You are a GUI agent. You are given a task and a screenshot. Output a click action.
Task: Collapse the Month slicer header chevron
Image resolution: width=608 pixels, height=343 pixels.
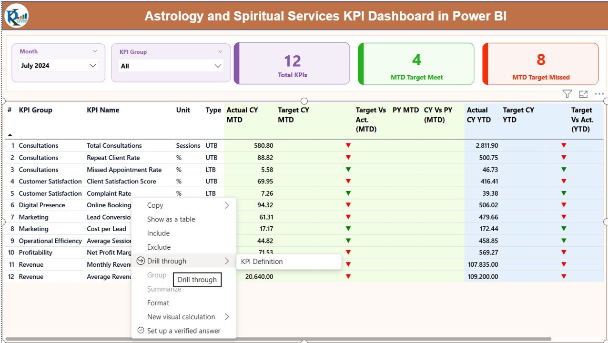coord(95,51)
